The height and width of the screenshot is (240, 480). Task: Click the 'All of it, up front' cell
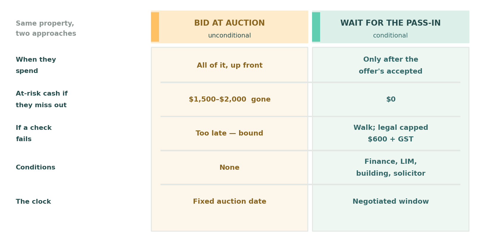tap(230, 66)
